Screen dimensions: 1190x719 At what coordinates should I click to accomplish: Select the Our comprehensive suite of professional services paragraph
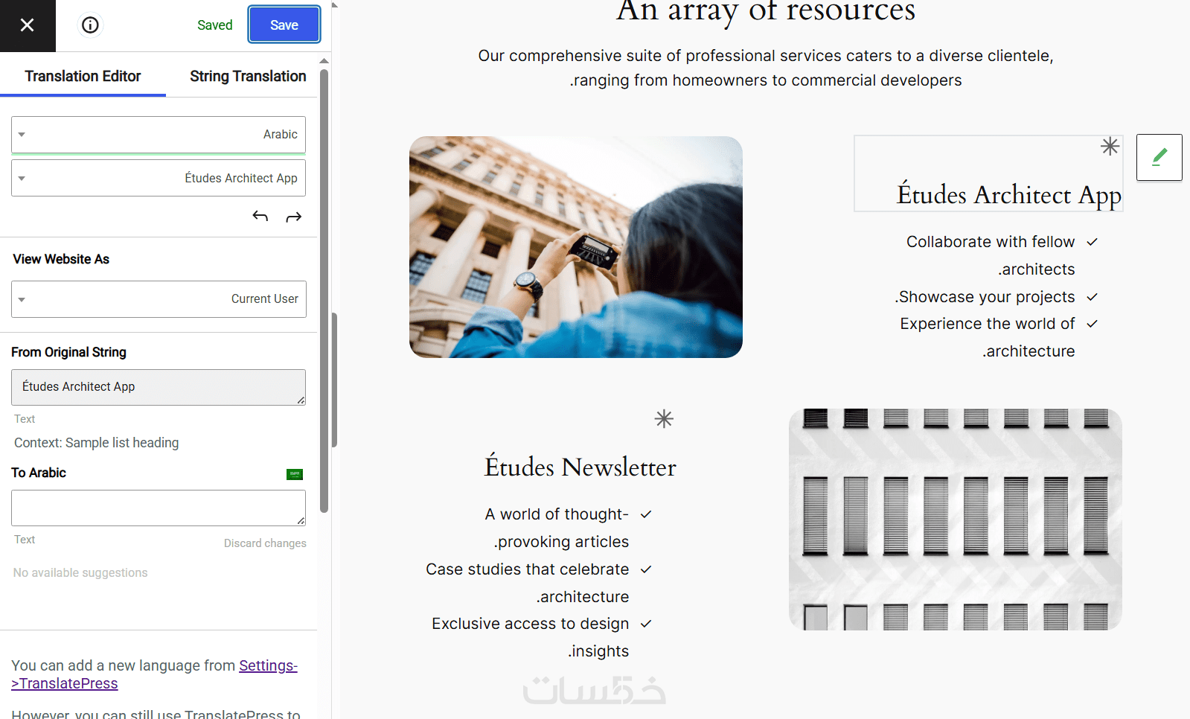(x=766, y=68)
